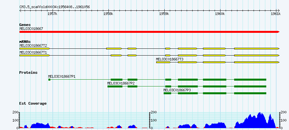This screenshot has height=130, width=289.
Task: Select the mRNAs track title
Action: tap(25, 42)
